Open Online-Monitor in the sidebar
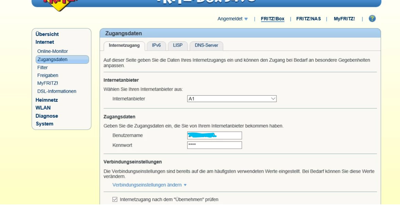Screen dimensions: 400x220 [x=52, y=51]
